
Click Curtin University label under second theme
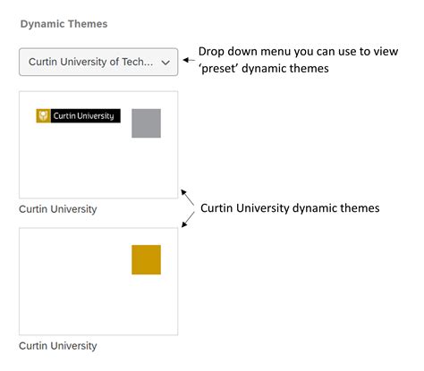point(58,346)
